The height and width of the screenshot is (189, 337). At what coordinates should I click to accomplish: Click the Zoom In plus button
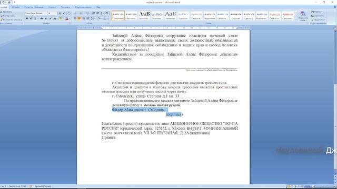tap(334, 186)
